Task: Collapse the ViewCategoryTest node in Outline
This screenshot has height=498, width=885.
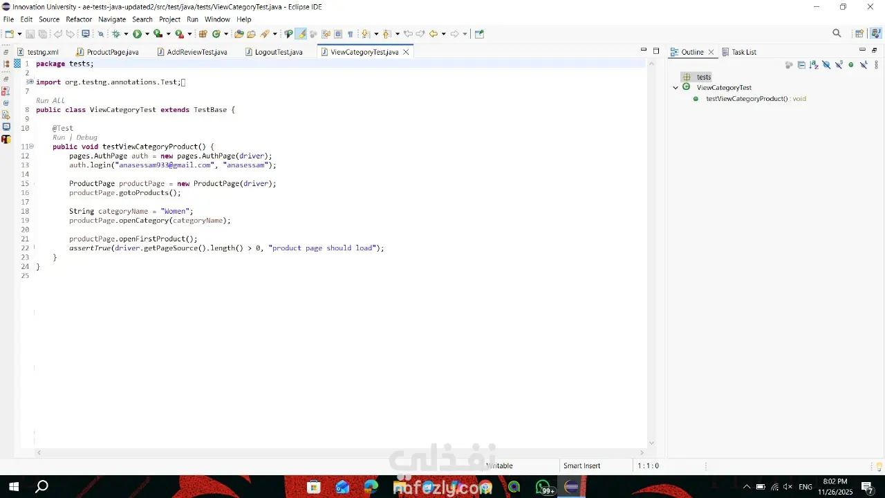Action: (x=676, y=88)
